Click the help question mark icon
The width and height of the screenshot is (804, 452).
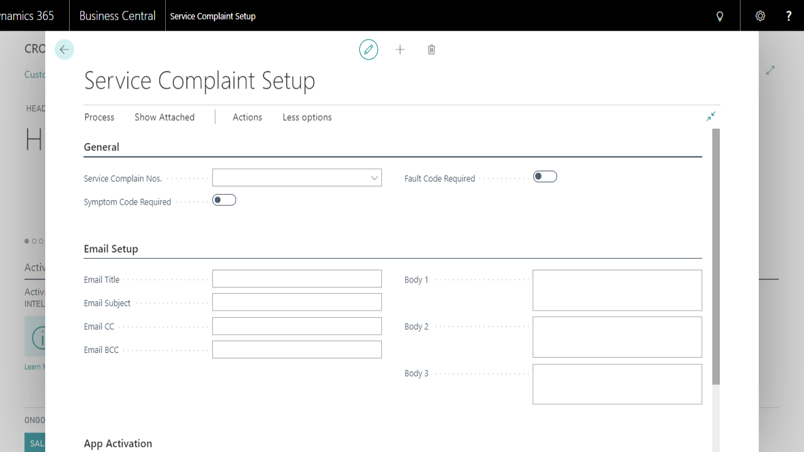coord(789,16)
